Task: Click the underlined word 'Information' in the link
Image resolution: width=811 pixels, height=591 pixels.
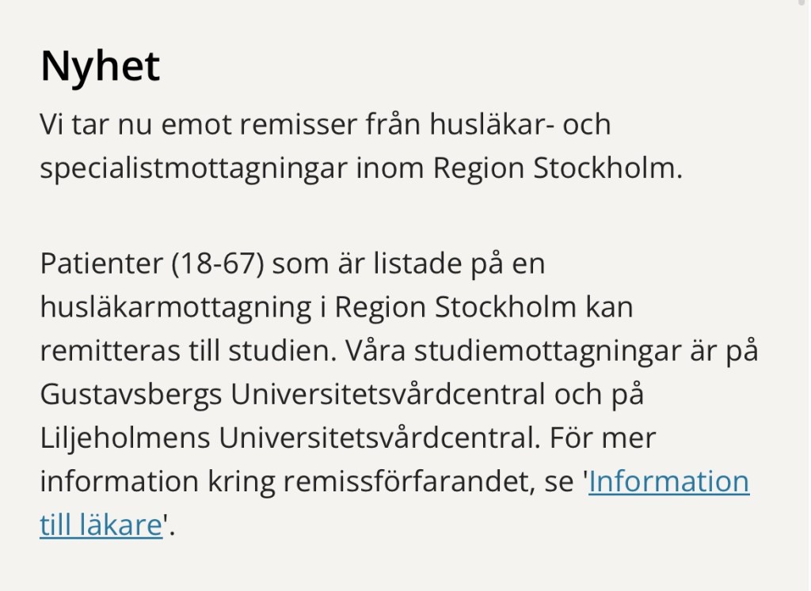Action: click(668, 482)
